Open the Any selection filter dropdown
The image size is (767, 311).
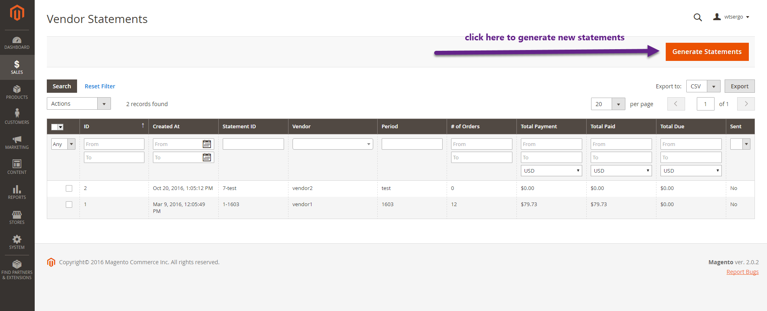[63, 144]
